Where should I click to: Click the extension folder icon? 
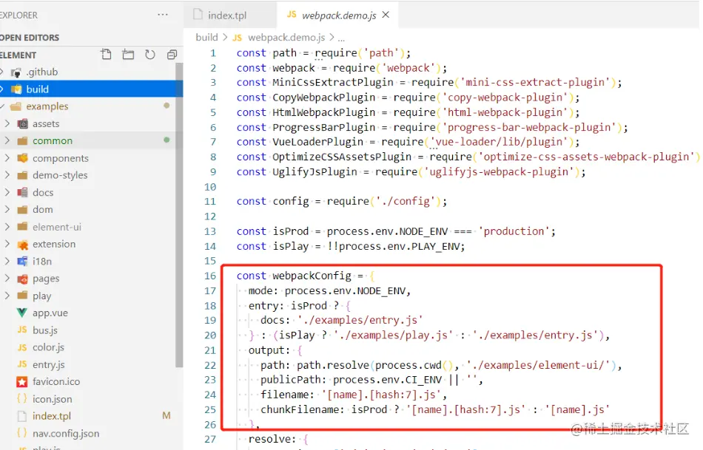pyautogui.click(x=22, y=245)
